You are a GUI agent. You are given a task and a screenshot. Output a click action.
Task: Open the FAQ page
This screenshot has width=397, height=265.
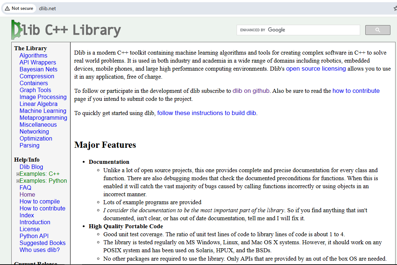pos(25,187)
